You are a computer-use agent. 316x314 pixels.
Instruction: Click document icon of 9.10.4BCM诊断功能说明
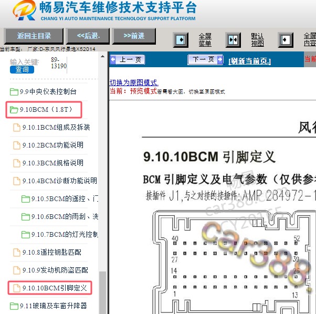click(17, 181)
